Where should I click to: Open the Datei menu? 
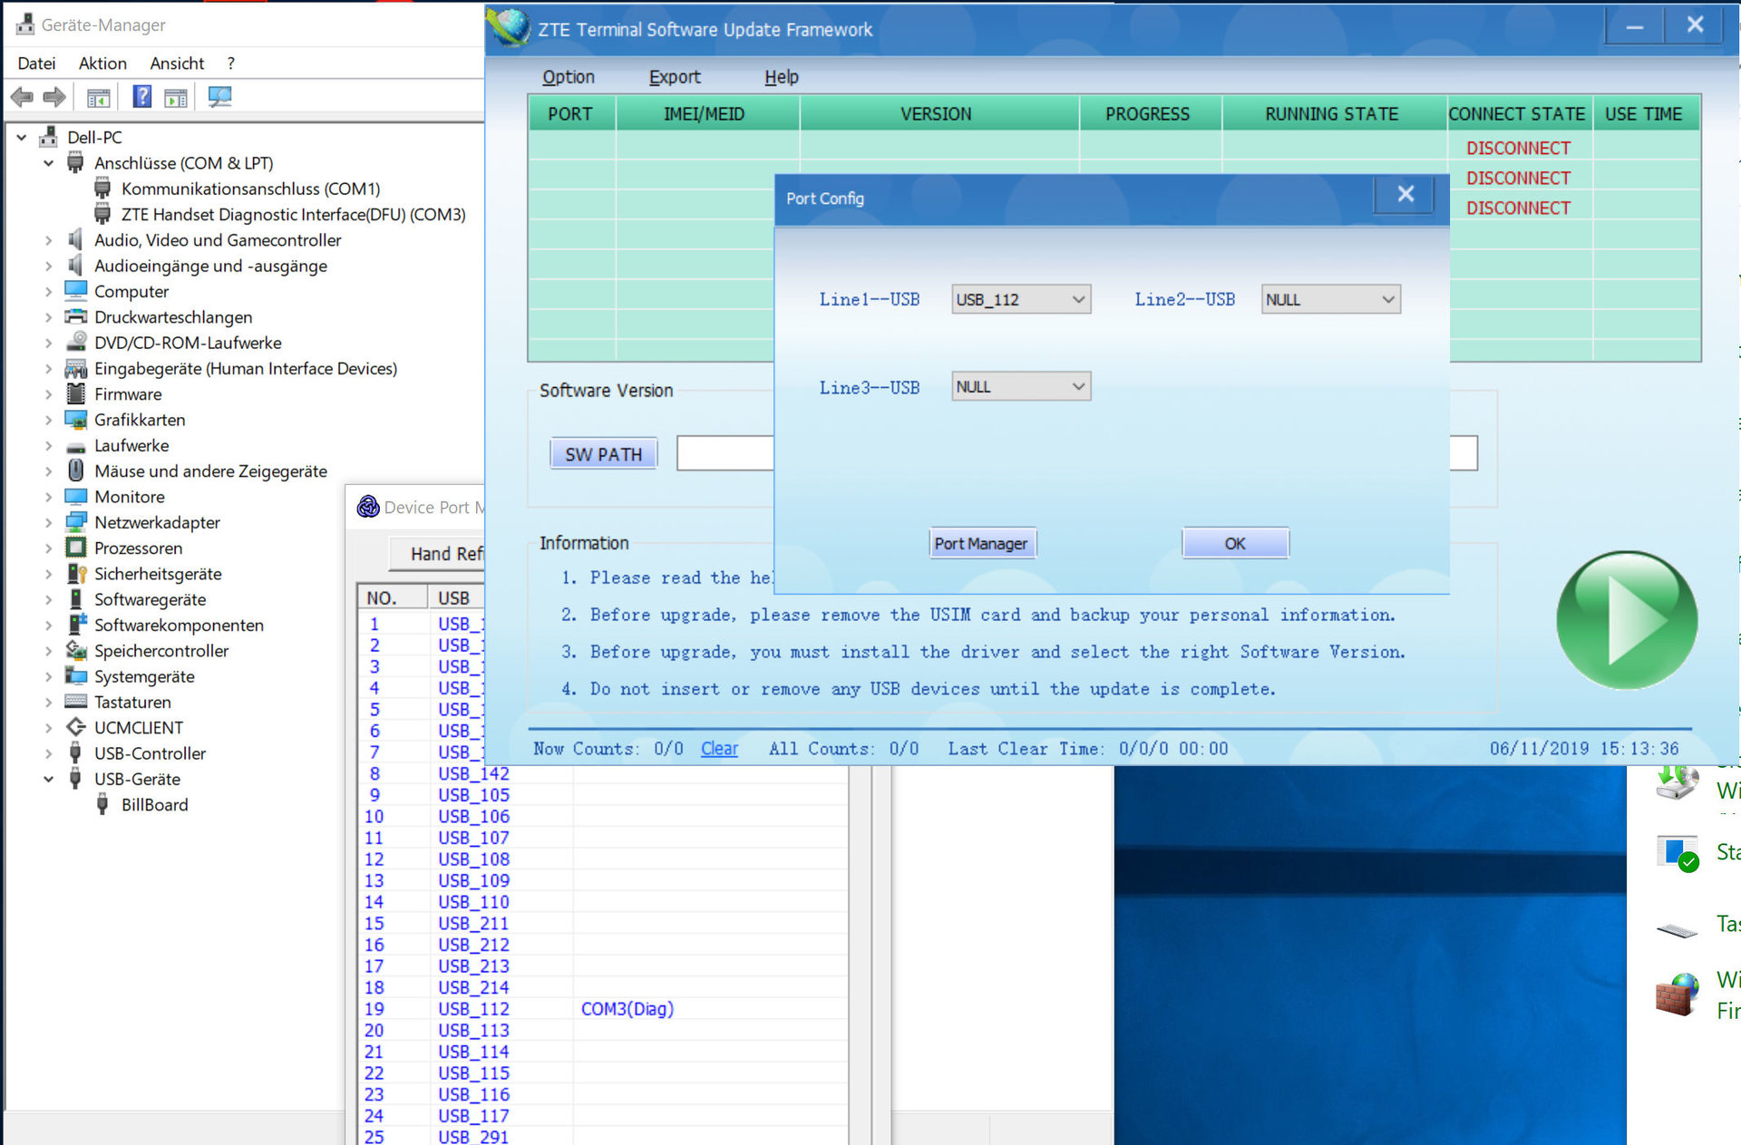tap(36, 63)
